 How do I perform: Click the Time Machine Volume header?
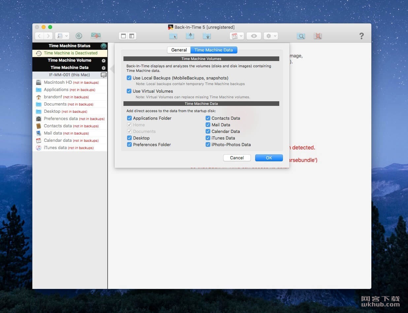coord(69,60)
